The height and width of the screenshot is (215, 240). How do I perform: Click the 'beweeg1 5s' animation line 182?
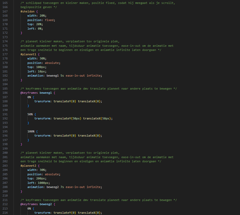[x=65, y=76]
